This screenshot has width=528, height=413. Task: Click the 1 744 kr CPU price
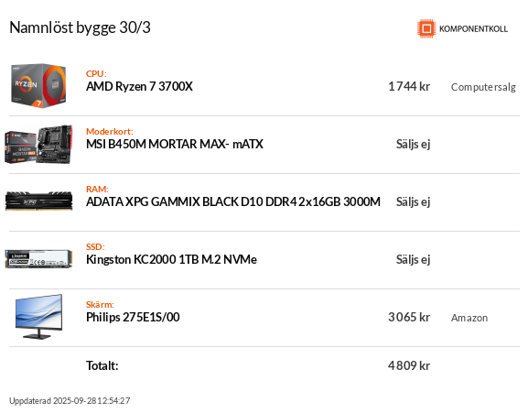[x=409, y=87]
